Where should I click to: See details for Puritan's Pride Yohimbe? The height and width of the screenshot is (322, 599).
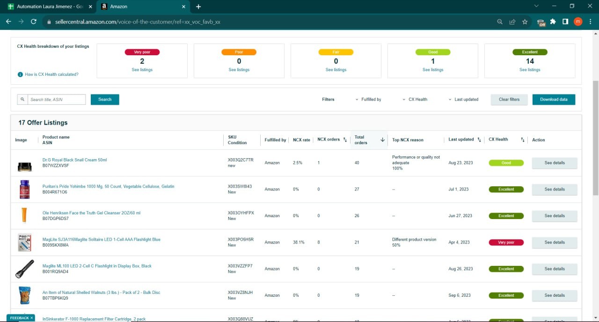click(555, 190)
